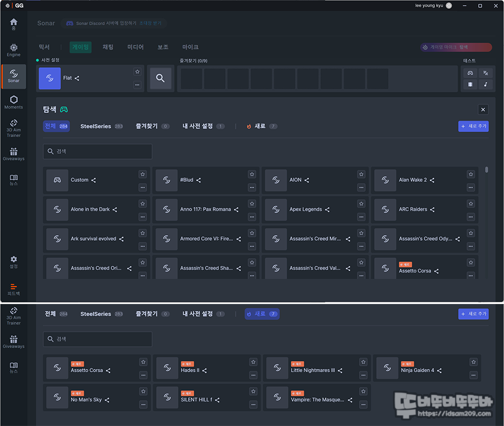Open more options for AION preset
Image resolution: width=504 pixels, height=426 pixels.
(361, 188)
